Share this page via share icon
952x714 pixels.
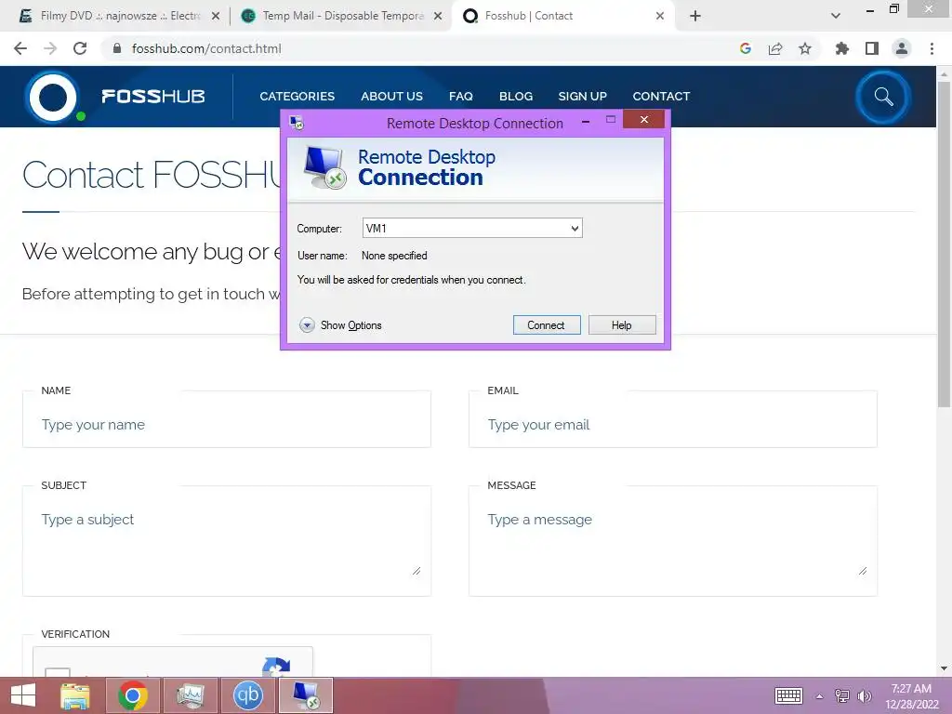[x=775, y=48]
